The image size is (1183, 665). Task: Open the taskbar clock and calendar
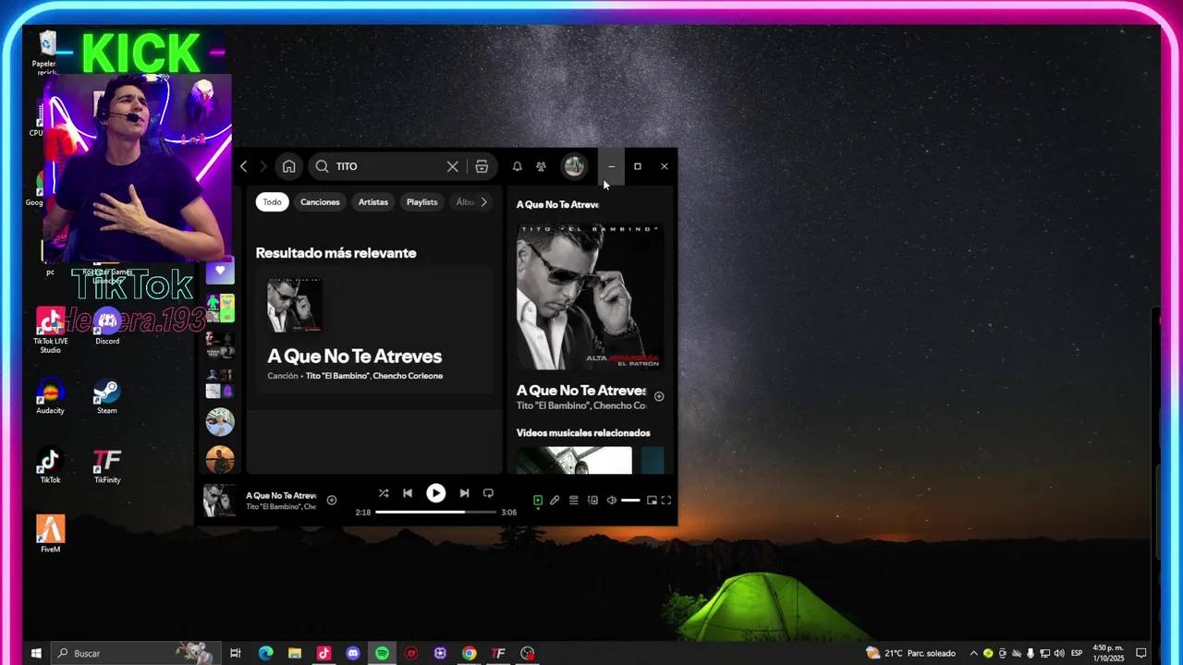(1108, 653)
